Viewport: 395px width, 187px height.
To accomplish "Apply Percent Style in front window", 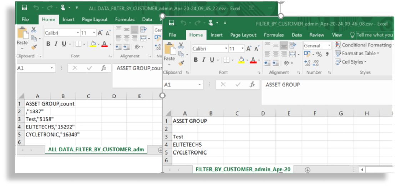I will [x=319, y=54].
